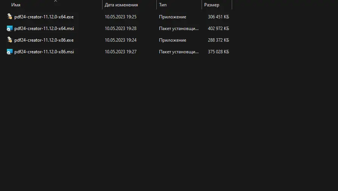The height and width of the screenshot is (191, 338).
Task: Click the pdf24-creator x64.exe file icon
Action: (x=10, y=17)
